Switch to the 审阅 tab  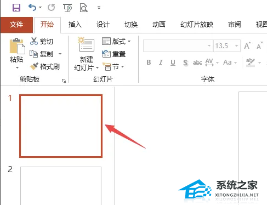(235, 25)
